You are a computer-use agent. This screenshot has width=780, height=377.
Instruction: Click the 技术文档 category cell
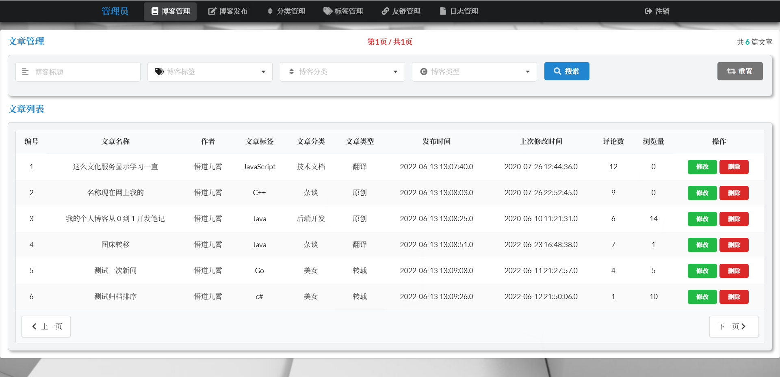(311, 167)
